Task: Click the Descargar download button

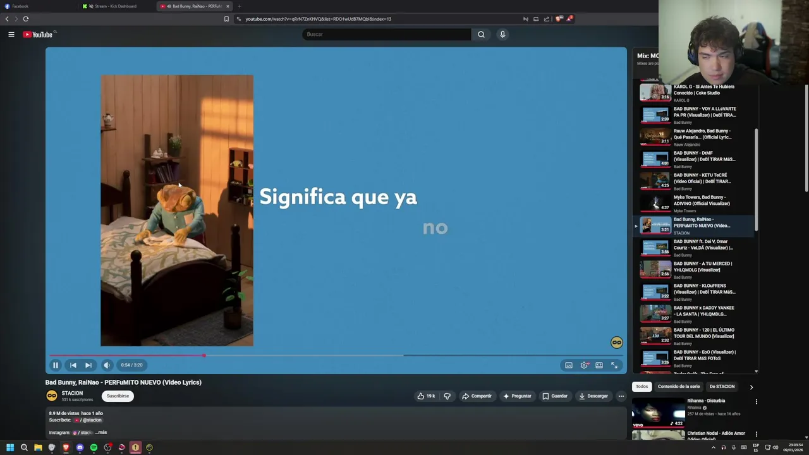Action: click(x=593, y=396)
